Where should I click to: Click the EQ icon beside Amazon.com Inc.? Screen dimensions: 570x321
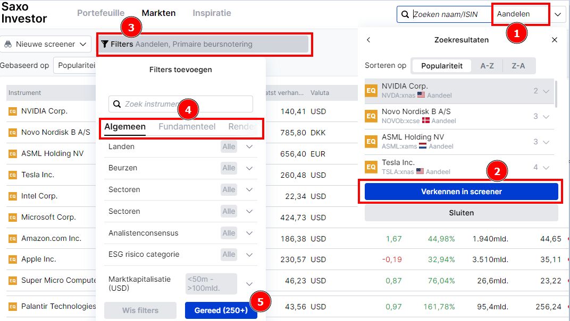[x=13, y=239]
